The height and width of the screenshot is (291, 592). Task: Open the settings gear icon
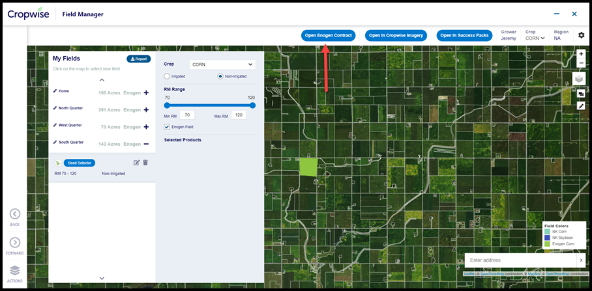pos(581,35)
